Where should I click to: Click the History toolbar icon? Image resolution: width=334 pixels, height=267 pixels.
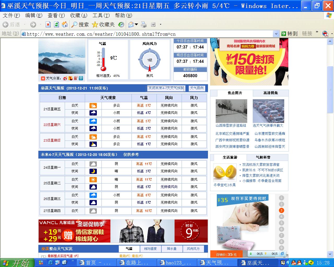point(121,25)
